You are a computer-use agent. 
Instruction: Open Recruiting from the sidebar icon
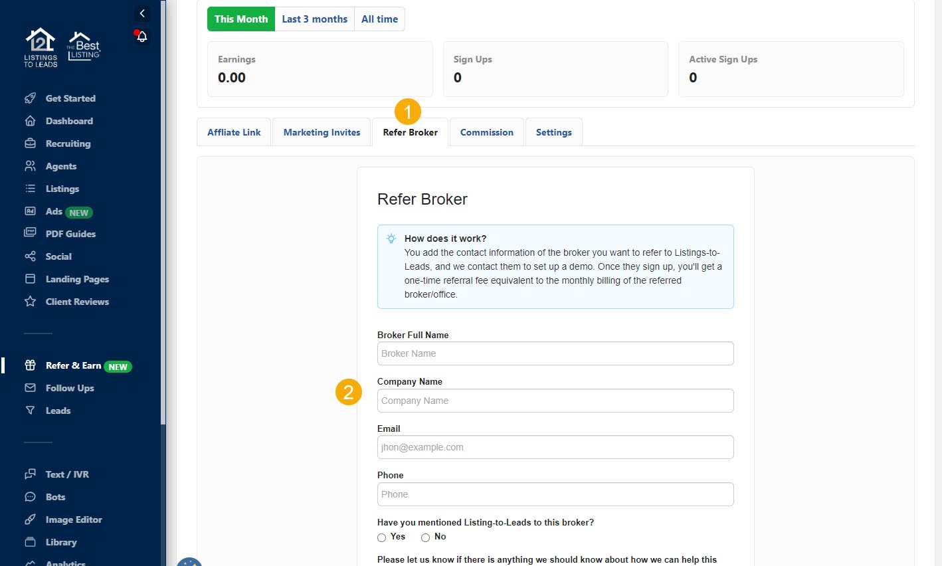30,143
